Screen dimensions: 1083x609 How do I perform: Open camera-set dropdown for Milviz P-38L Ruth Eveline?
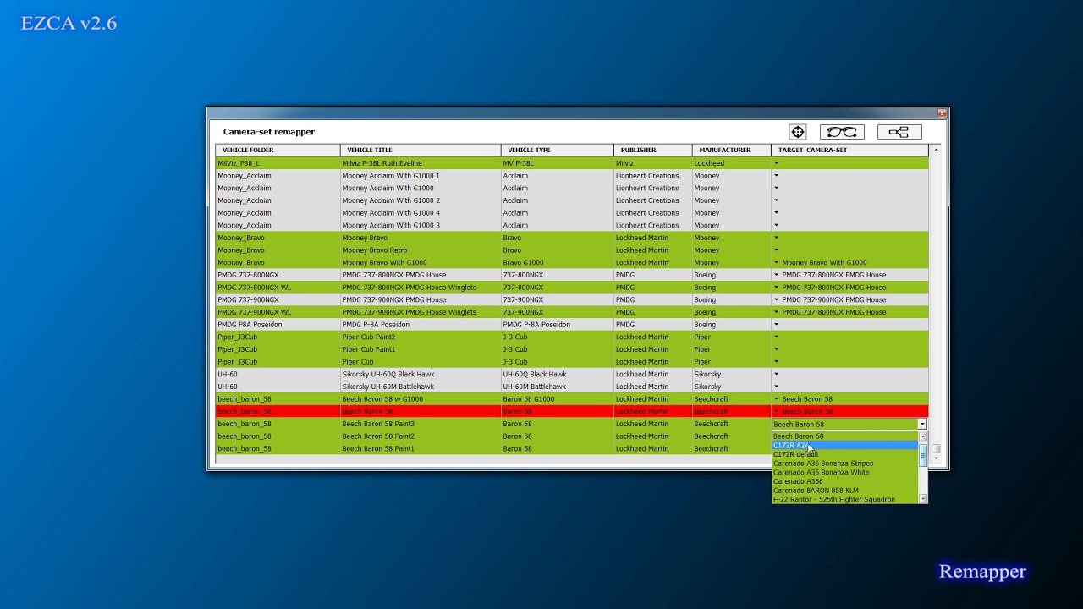point(776,163)
